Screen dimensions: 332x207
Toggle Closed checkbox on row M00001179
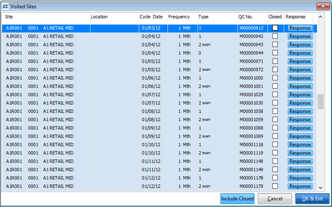[x=275, y=186]
